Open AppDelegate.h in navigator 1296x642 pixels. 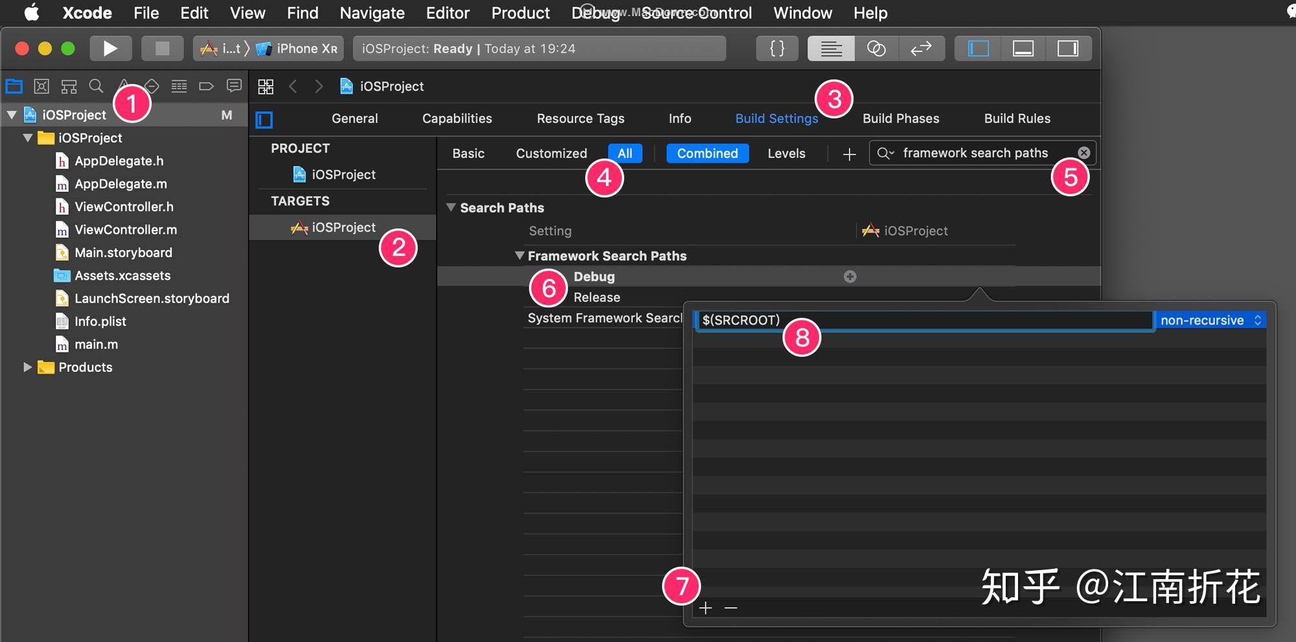[119, 161]
